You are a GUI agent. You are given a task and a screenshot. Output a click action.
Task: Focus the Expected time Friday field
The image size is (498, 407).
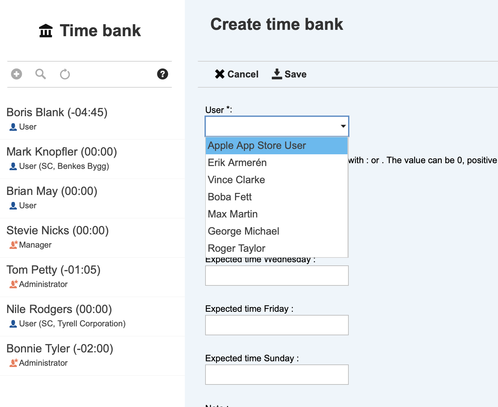277,325
